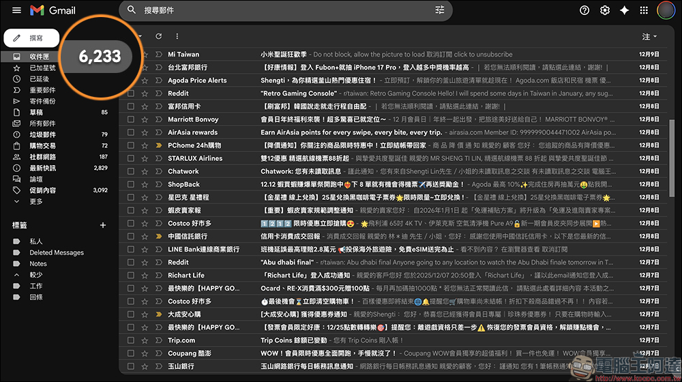Image resolution: width=682 pixels, height=382 pixels.
Task: Open the support help icon
Action: click(584, 10)
